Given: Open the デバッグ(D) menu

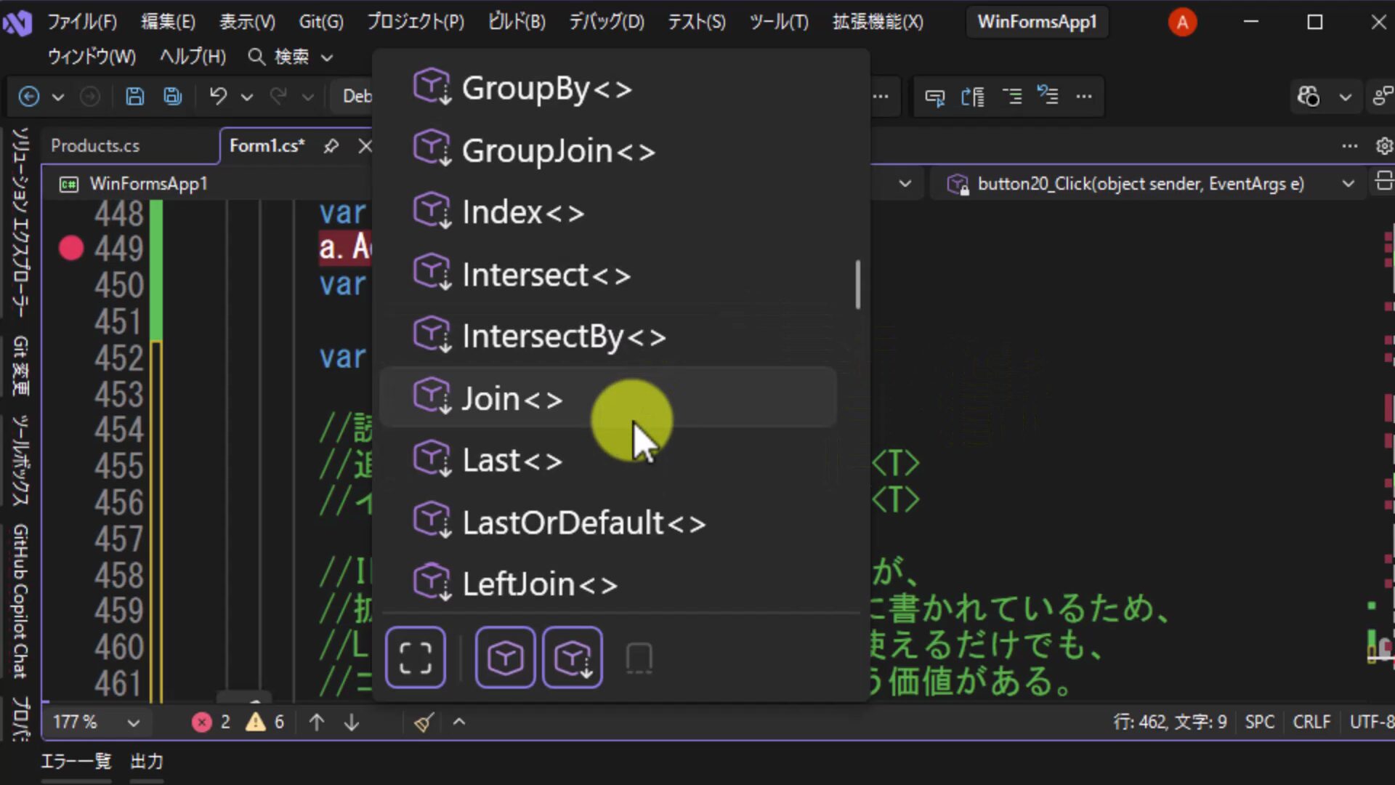Looking at the screenshot, I should 607,22.
